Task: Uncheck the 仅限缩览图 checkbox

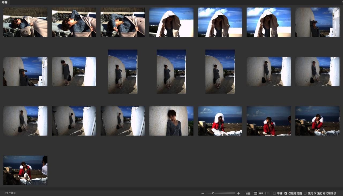Action: [286, 193]
